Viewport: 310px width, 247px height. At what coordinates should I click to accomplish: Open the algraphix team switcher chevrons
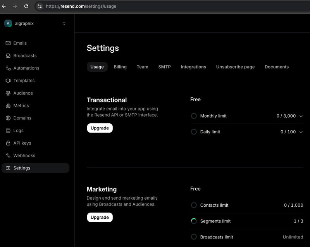(64, 23)
